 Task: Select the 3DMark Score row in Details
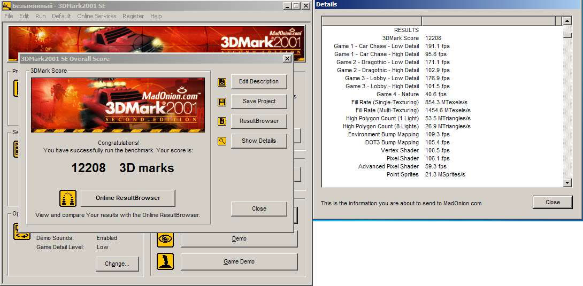click(442, 38)
